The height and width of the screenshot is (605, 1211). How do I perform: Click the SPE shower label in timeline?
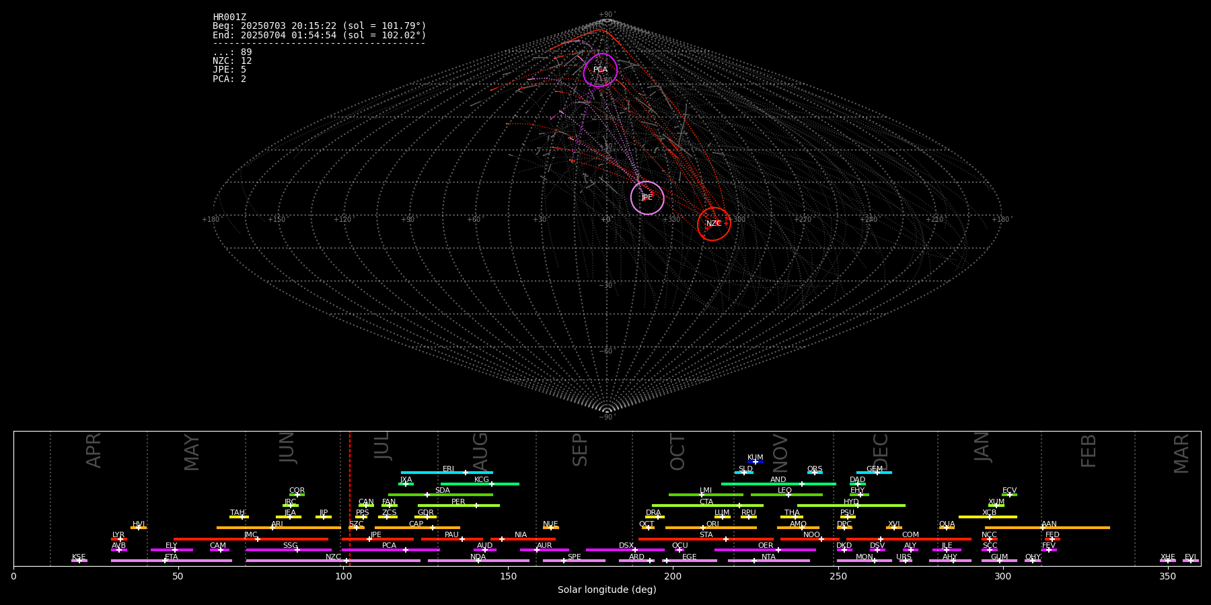[x=575, y=557]
